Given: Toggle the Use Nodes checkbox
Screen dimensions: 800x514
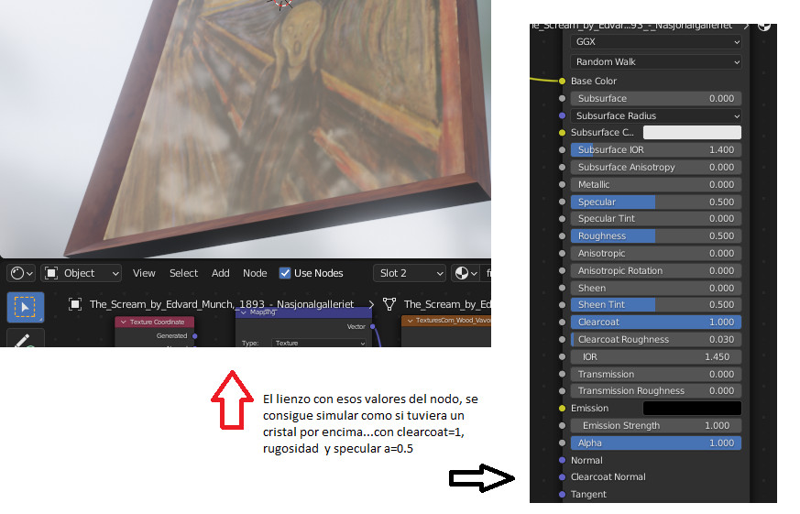Looking at the screenshot, I should coord(285,273).
